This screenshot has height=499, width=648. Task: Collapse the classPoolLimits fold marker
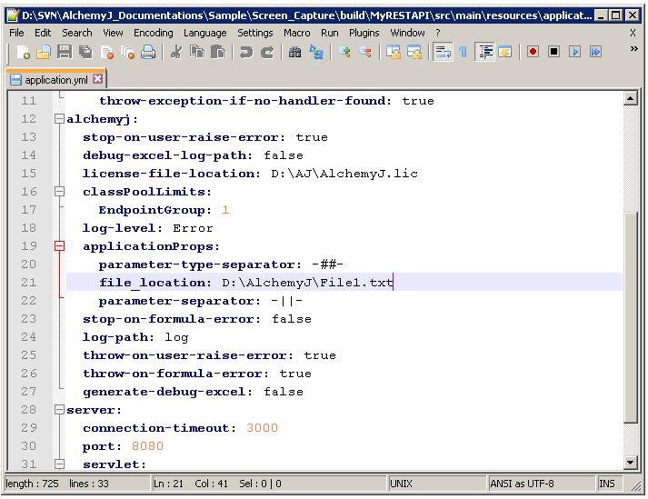click(x=59, y=192)
